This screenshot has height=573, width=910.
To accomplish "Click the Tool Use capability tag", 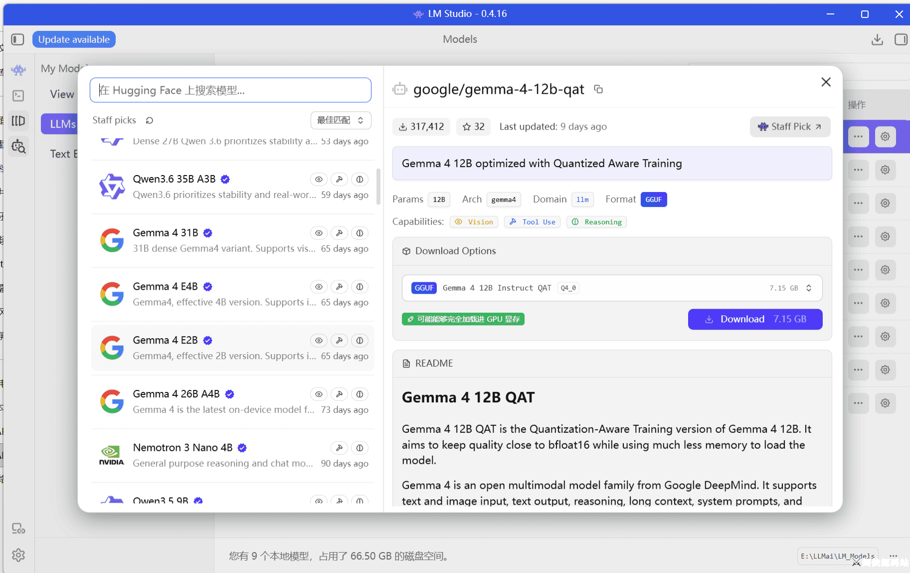I will 532,222.
